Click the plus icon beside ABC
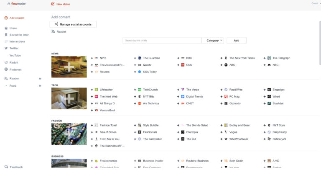Viewport: 321px width, 170px height. tap(222, 65)
